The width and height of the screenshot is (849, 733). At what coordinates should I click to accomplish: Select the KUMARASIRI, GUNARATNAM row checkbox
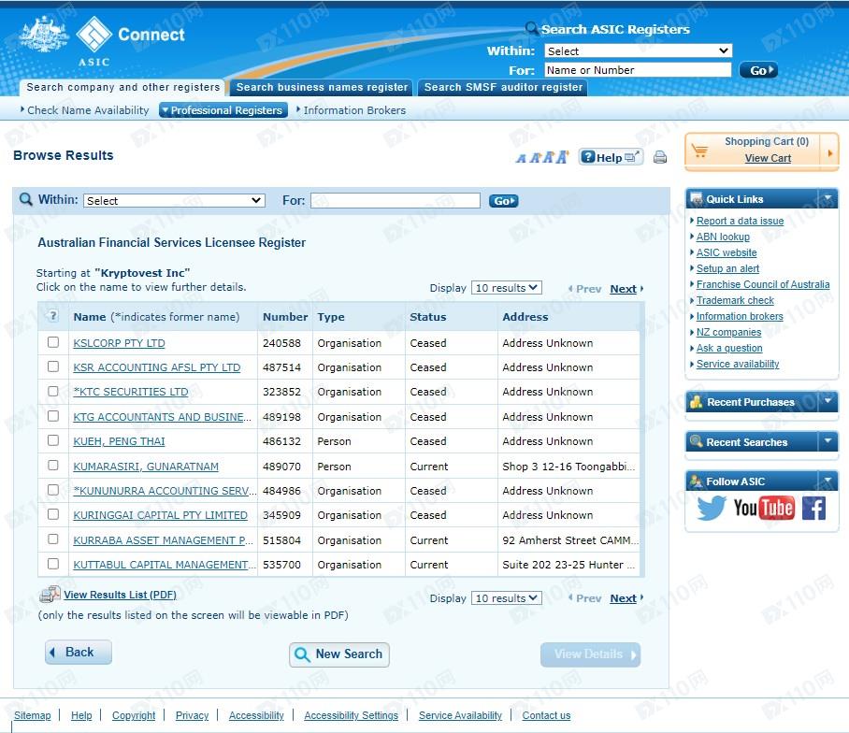[x=53, y=466]
